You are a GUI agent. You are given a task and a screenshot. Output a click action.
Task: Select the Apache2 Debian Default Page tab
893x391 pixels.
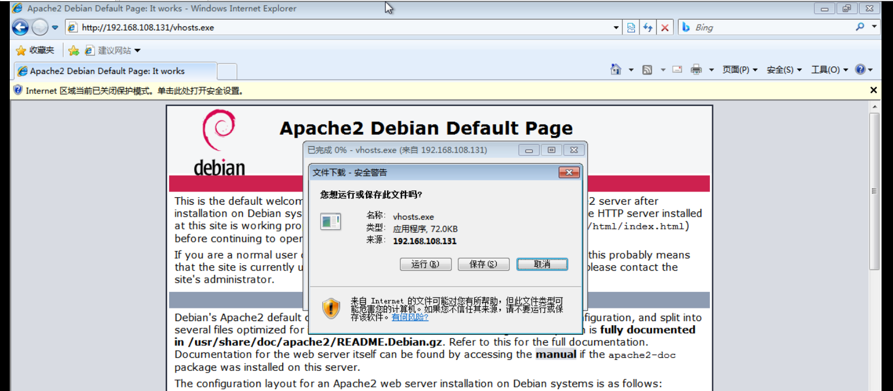pyautogui.click(x=116, y=71)
